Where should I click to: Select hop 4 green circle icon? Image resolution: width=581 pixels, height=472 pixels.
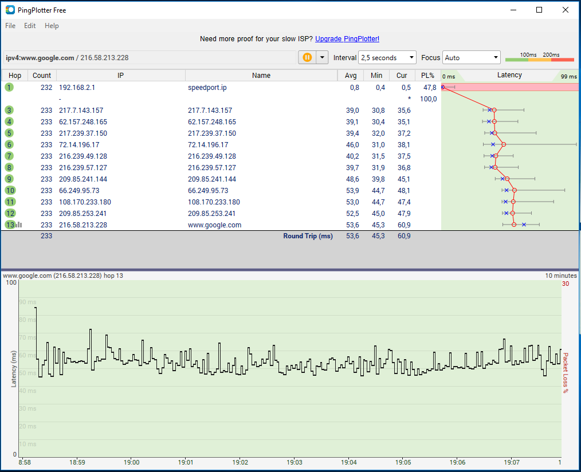(x=9, y=122)
